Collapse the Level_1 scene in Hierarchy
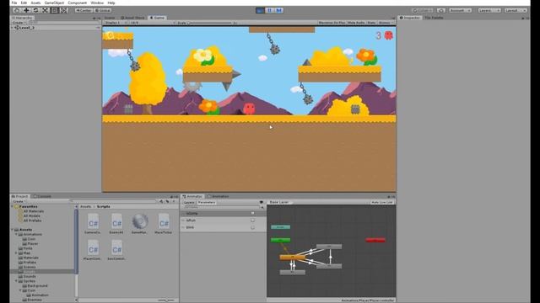The image size is (540, 303). point(13,28)
